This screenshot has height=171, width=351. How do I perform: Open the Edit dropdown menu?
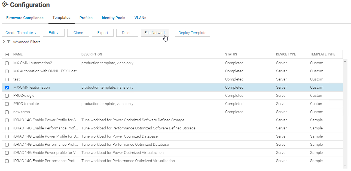[54, 33]
